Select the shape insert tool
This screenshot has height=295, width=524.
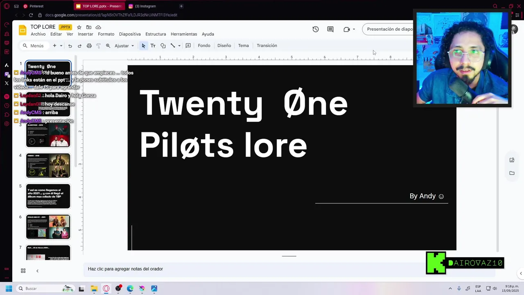pos(163,46)
